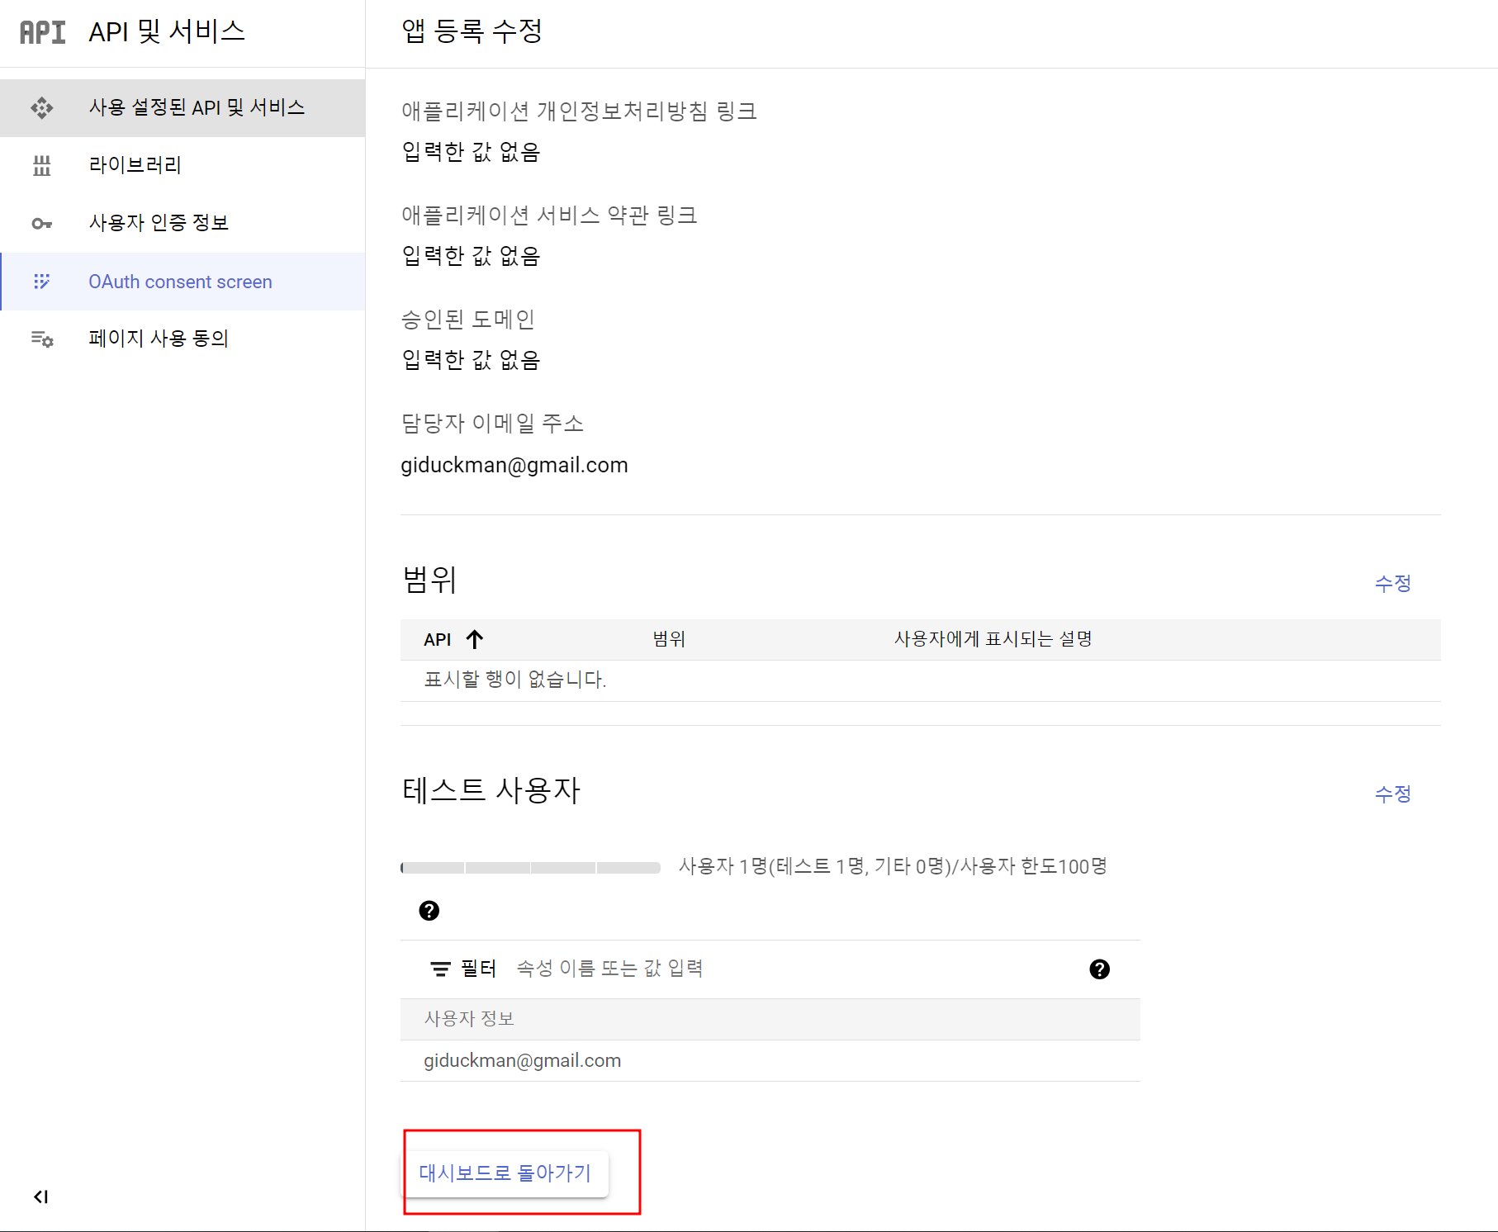The image size is (1498, 1232).
Task: Click 사용자에게 표시되는 설명 column header
Action: click(993, 639)
